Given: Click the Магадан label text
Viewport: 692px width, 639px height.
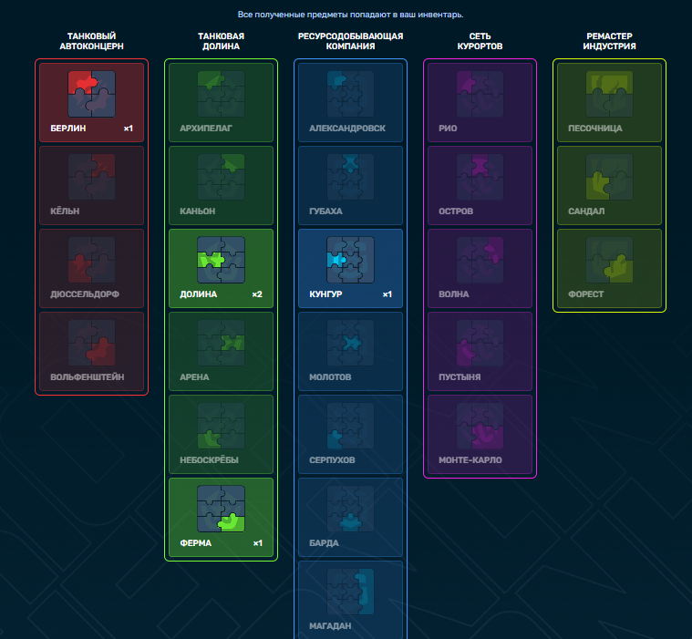Looking at the screenshot, I should pos(330,626).
